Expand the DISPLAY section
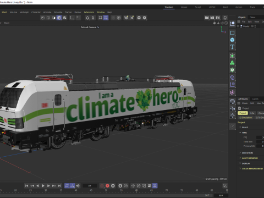Viewport: 264px width, 198px height. point(245,163)
